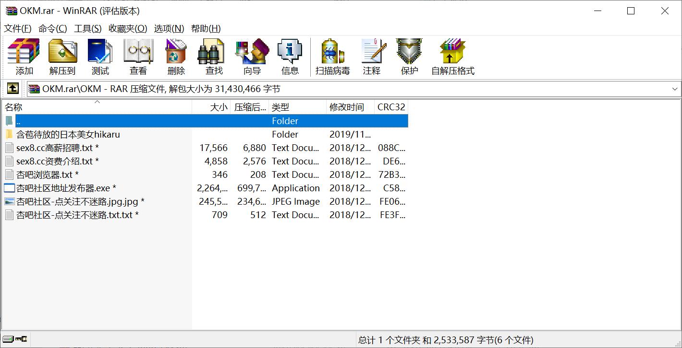Show archive 信息 (Info) icon
This screenshot has height=348, width=682.
[x=290, y=51]
